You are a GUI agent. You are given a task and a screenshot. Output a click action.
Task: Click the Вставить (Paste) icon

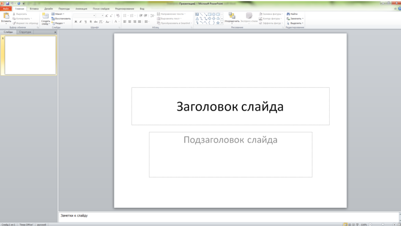coord(6,16)
